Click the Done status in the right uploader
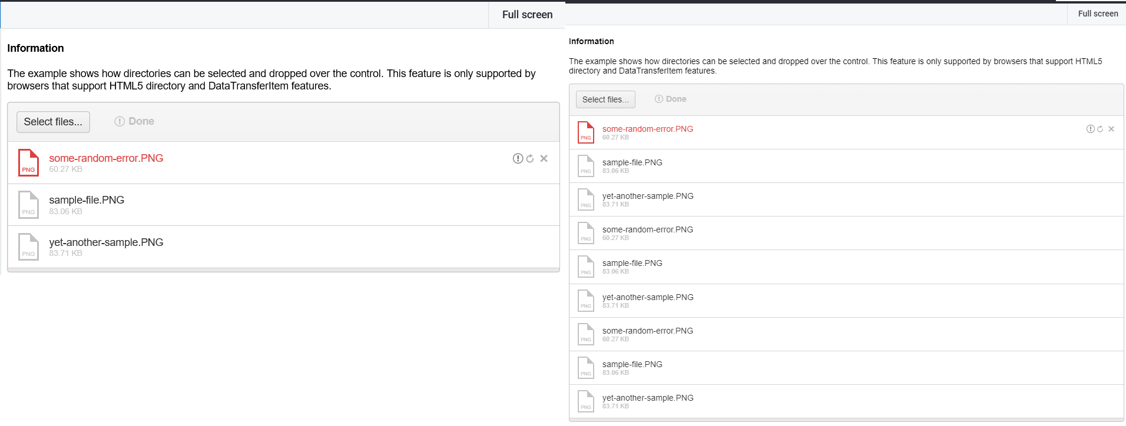The height and width of the screenshot is (426, 1126). [671, 99]
